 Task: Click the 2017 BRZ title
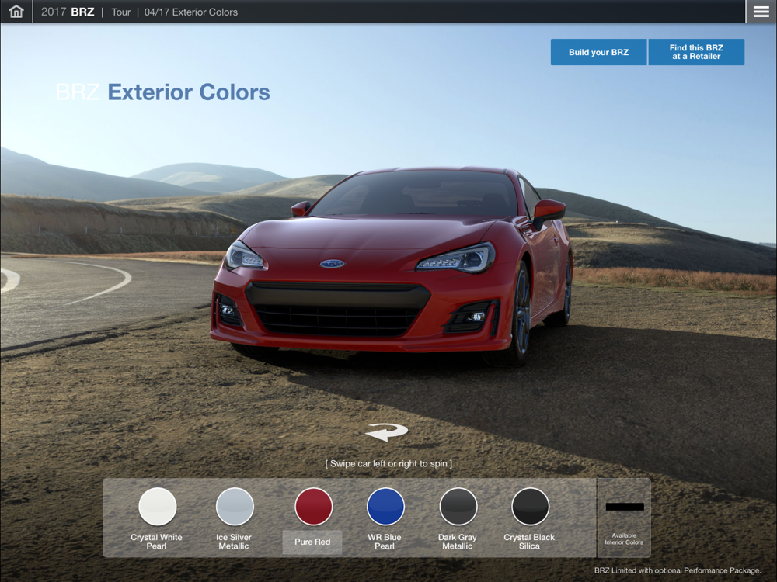coord(68,12)
